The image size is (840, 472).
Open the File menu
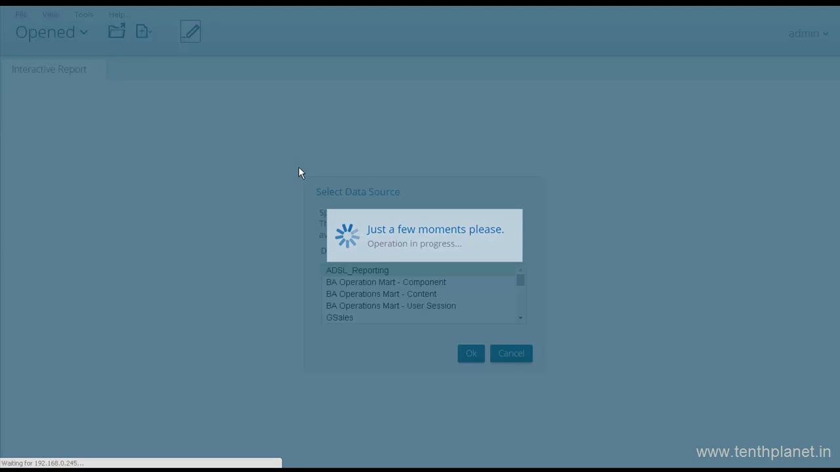[x=21, y=14]
